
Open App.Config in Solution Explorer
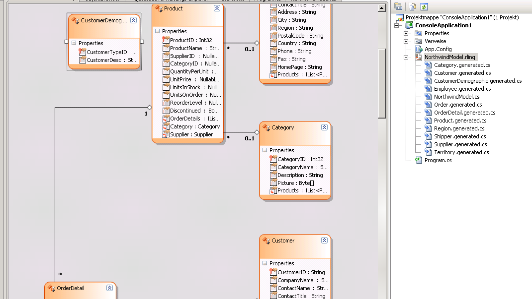coord(438,49)
